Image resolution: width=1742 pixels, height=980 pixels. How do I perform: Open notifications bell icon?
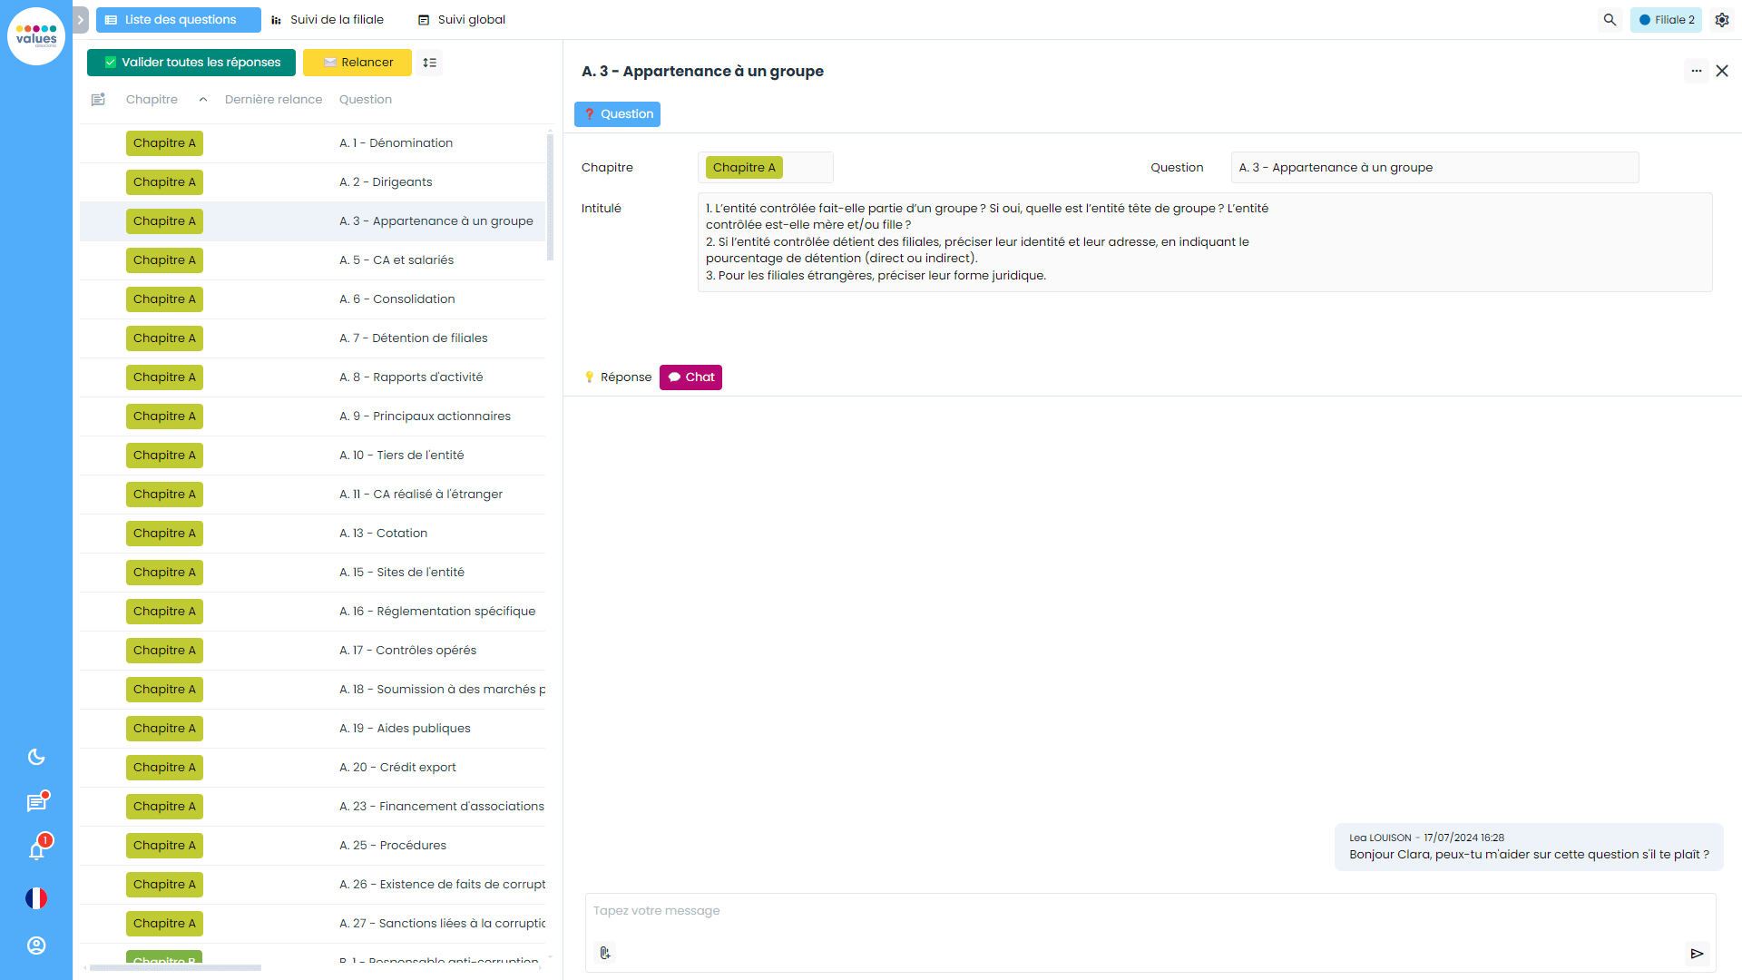coord(36,849)
